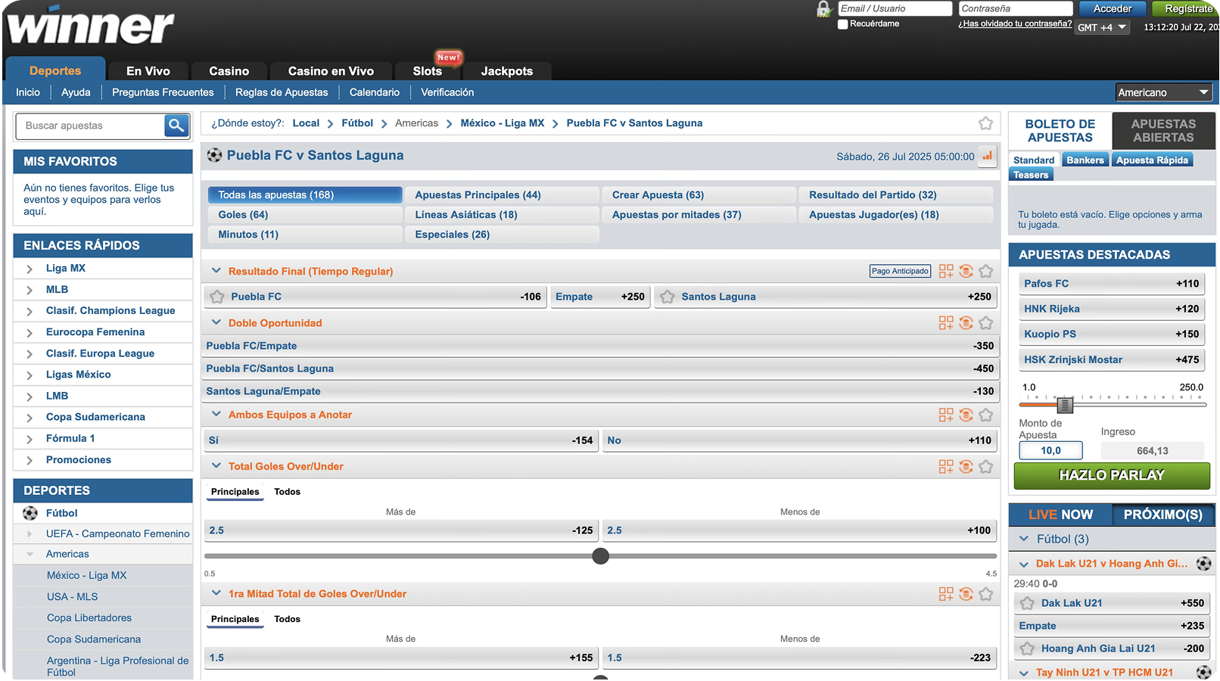Click grid icon in Total Goles Over/Under row
Viewport: 1220px width, 681px height.
(x=946, y=467)
